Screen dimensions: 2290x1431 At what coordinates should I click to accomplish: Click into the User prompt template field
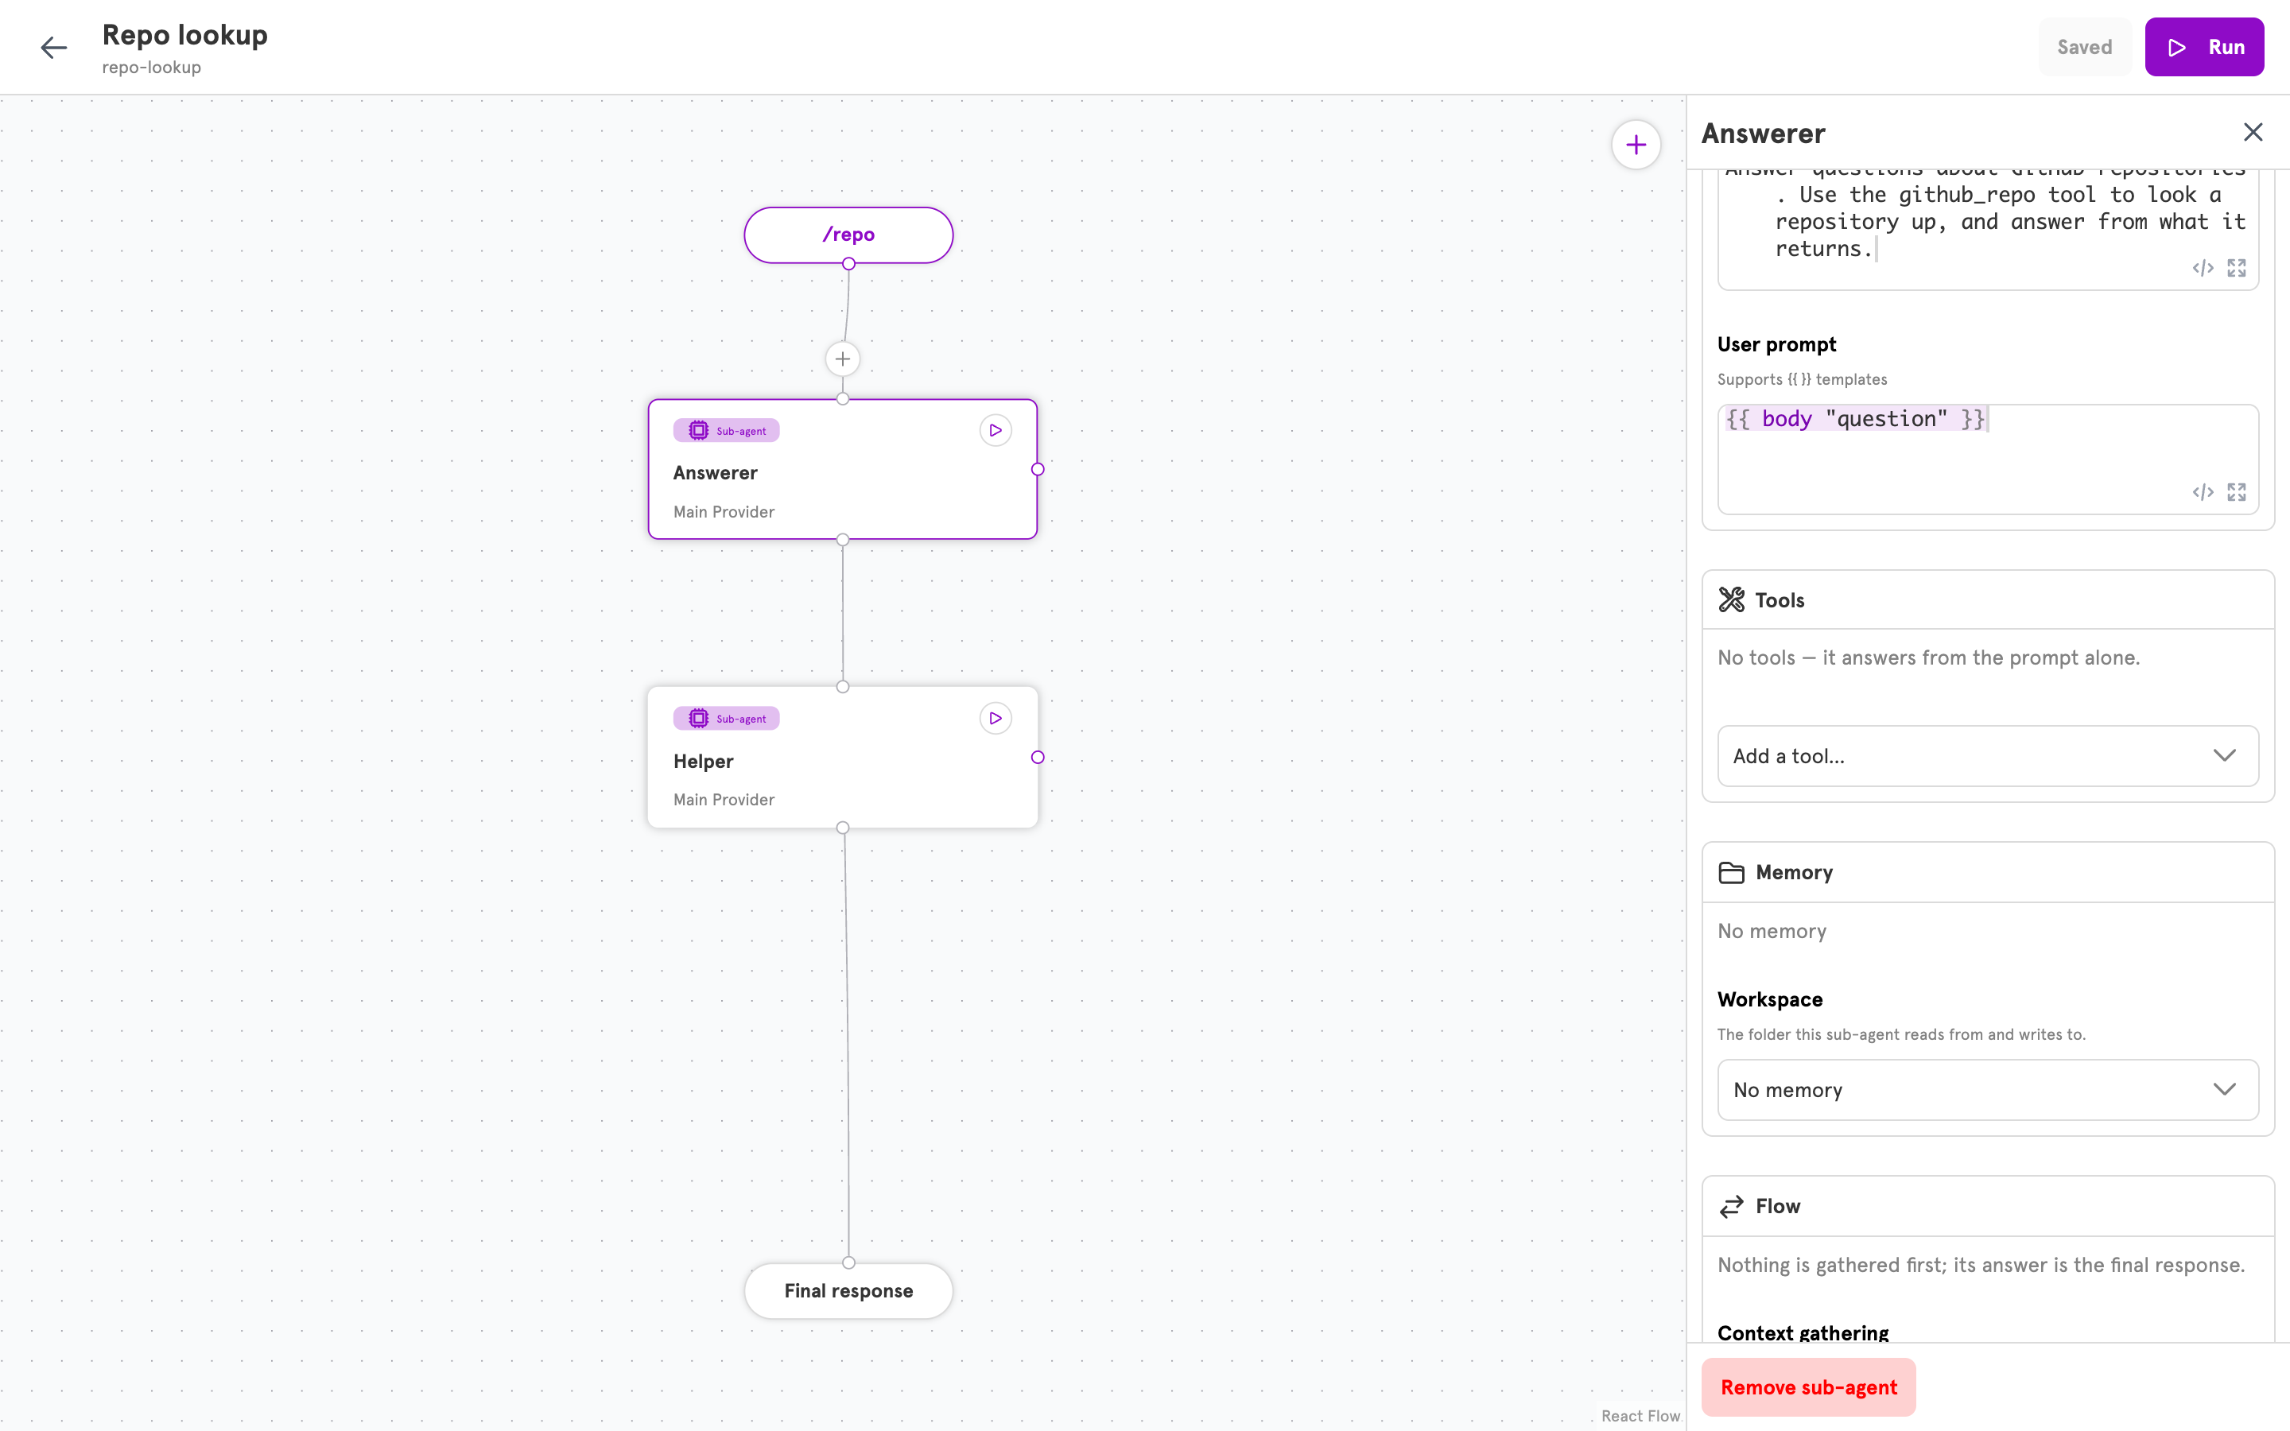pyautogui.click(x=1987, y=459)
